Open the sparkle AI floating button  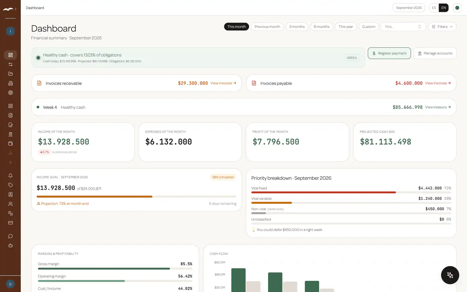pos(450,275)
